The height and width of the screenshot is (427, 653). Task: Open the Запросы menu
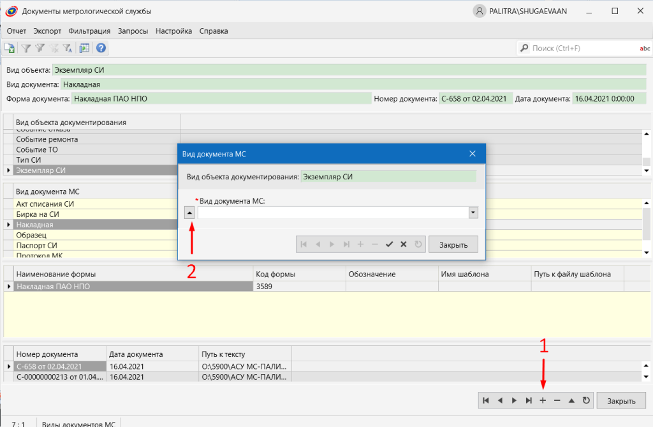[x=133, y=31]
